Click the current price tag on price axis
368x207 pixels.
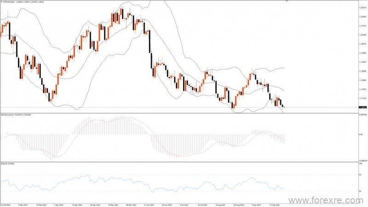click(363, 107)
